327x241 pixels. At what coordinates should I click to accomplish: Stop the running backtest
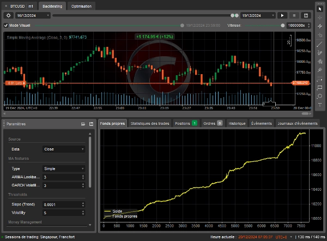[x=294, y=16]
